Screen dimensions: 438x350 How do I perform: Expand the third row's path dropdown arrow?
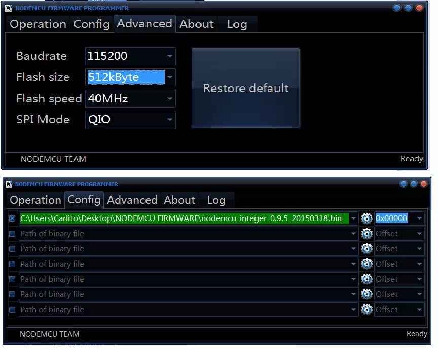[x=354, y=248]
